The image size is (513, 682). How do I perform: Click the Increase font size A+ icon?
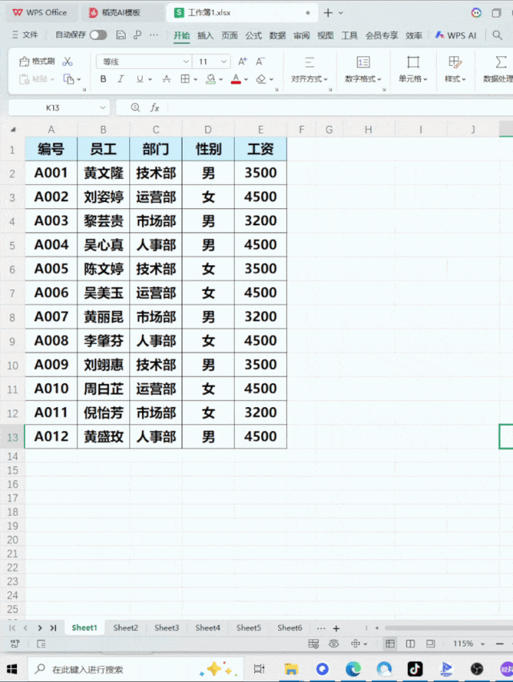pyautogui.click(x=243, y=62)
